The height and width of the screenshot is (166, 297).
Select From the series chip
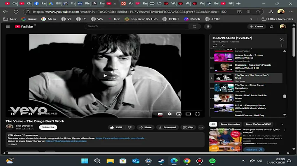tap(230, 124)
